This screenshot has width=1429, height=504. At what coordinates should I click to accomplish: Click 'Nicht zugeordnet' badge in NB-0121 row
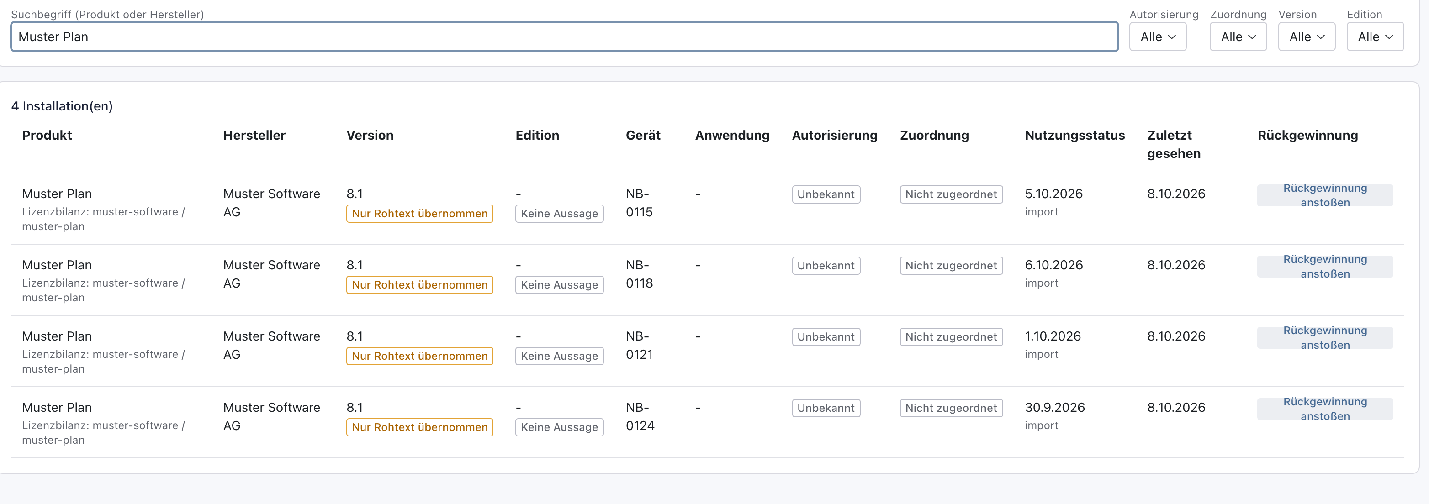pyautogui.click(x=951, y=336)
